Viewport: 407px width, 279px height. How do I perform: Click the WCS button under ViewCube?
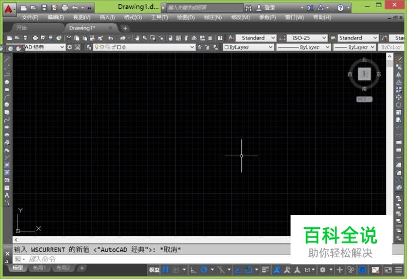pyautogui.click(x=364, y=99)
